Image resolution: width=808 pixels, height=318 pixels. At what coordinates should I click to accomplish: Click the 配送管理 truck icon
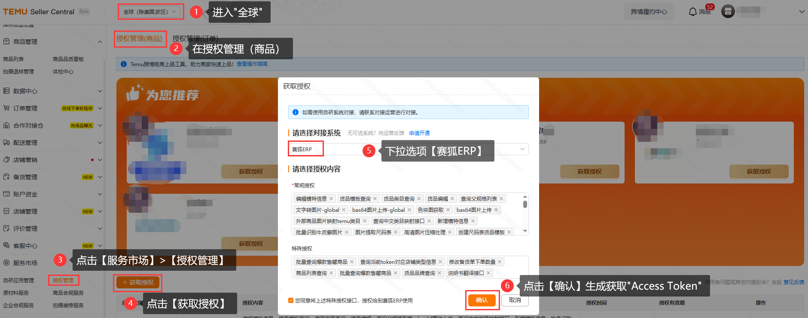click(x=6, y=143)
